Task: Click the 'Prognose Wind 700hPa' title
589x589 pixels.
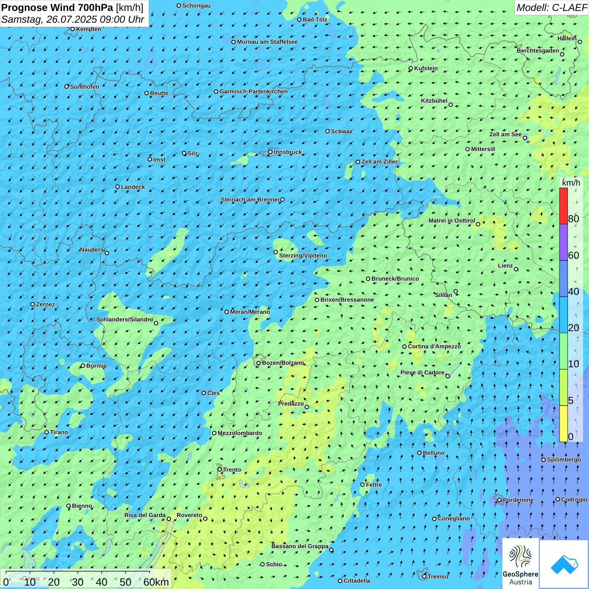Action: (57, 7)
